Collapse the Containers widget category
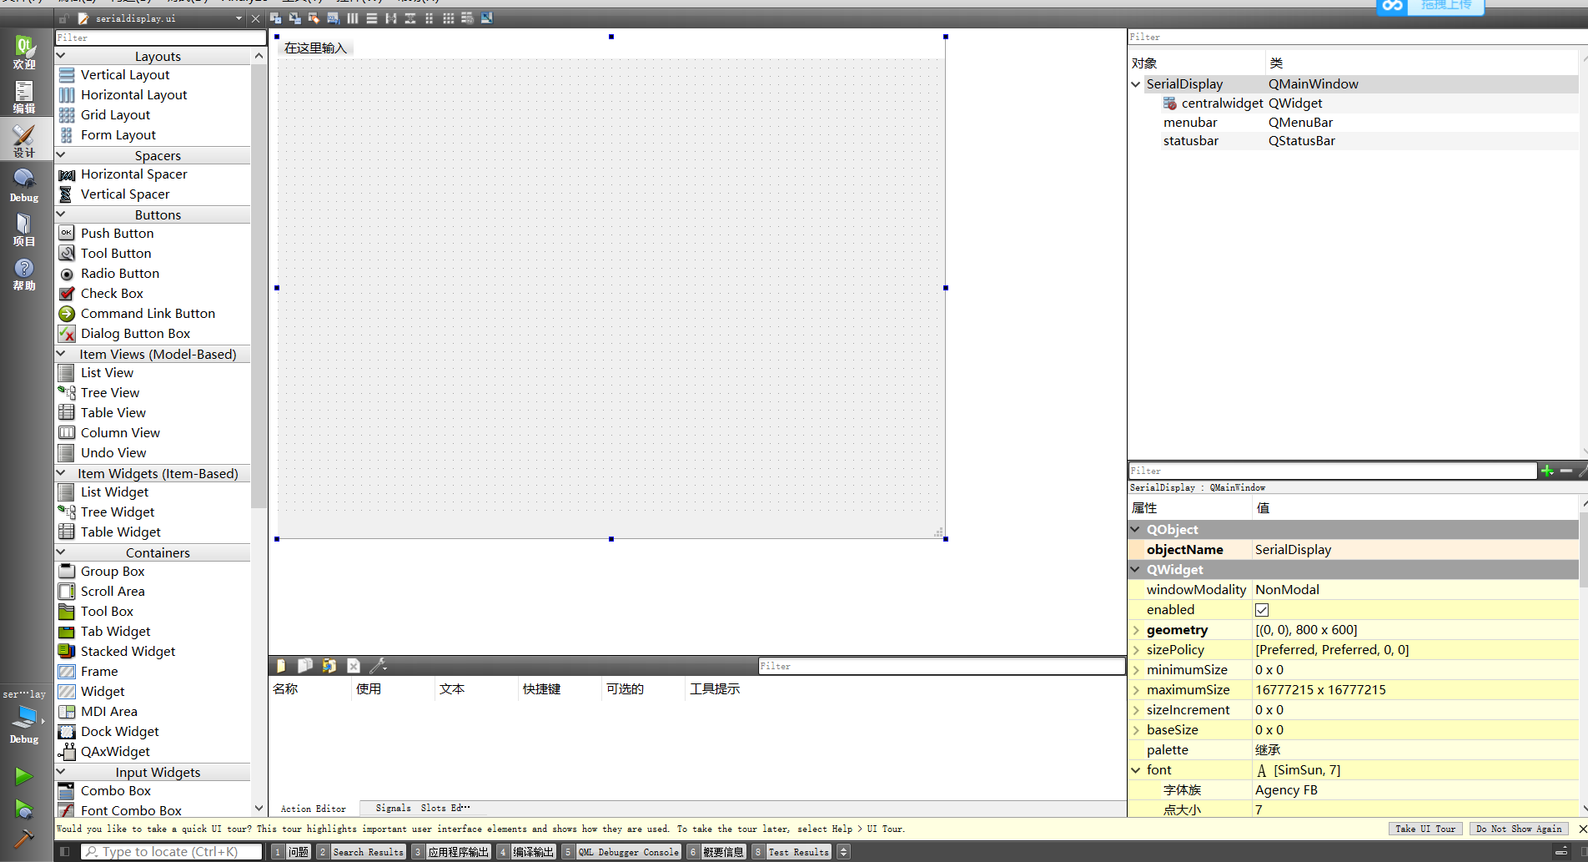1588x862 pixels. click(61, 552)
